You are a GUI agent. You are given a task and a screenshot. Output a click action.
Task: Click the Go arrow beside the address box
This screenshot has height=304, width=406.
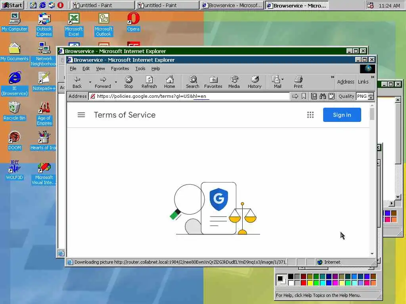(295, 97)
